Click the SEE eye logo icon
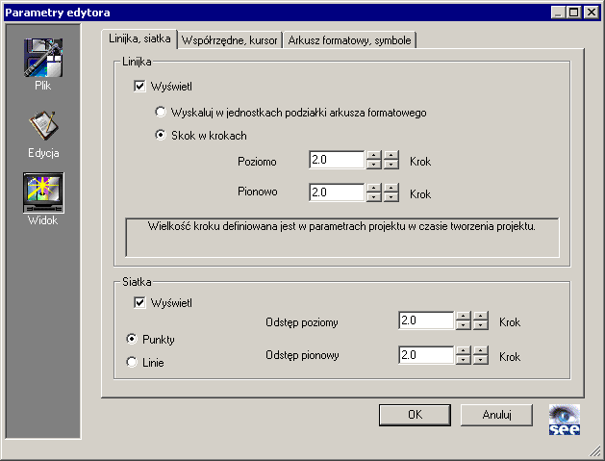The height and width of the screenshot is (461, 605). 564,420
